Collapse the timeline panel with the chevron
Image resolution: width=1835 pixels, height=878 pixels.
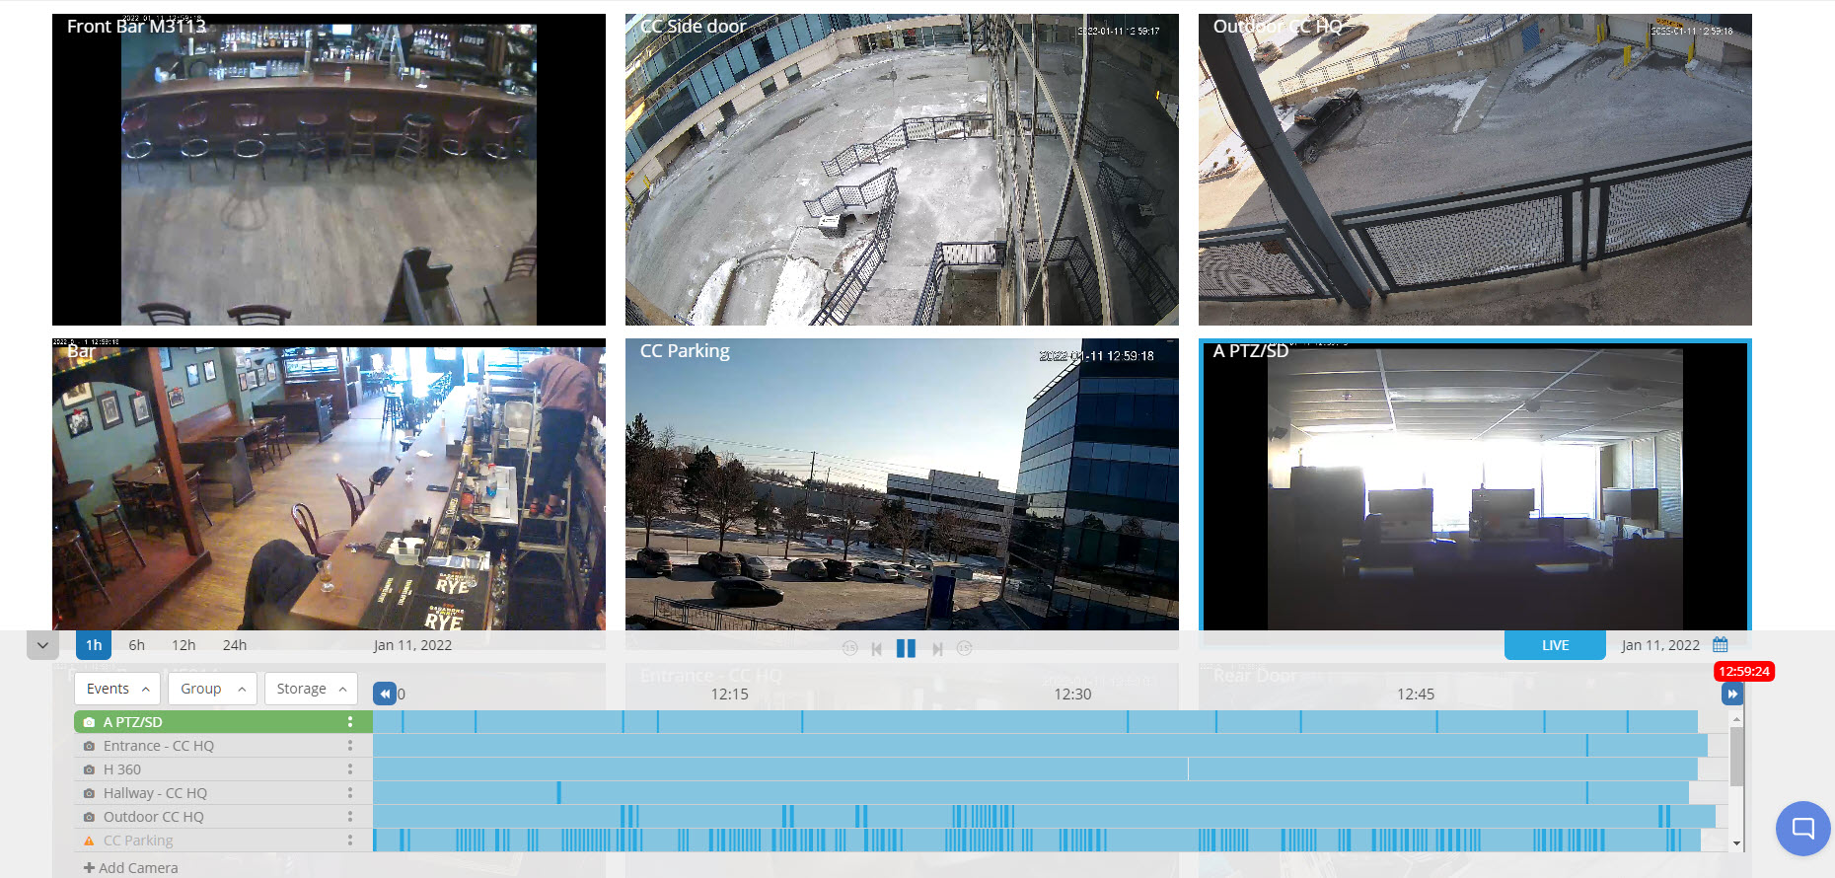(42, 645)
